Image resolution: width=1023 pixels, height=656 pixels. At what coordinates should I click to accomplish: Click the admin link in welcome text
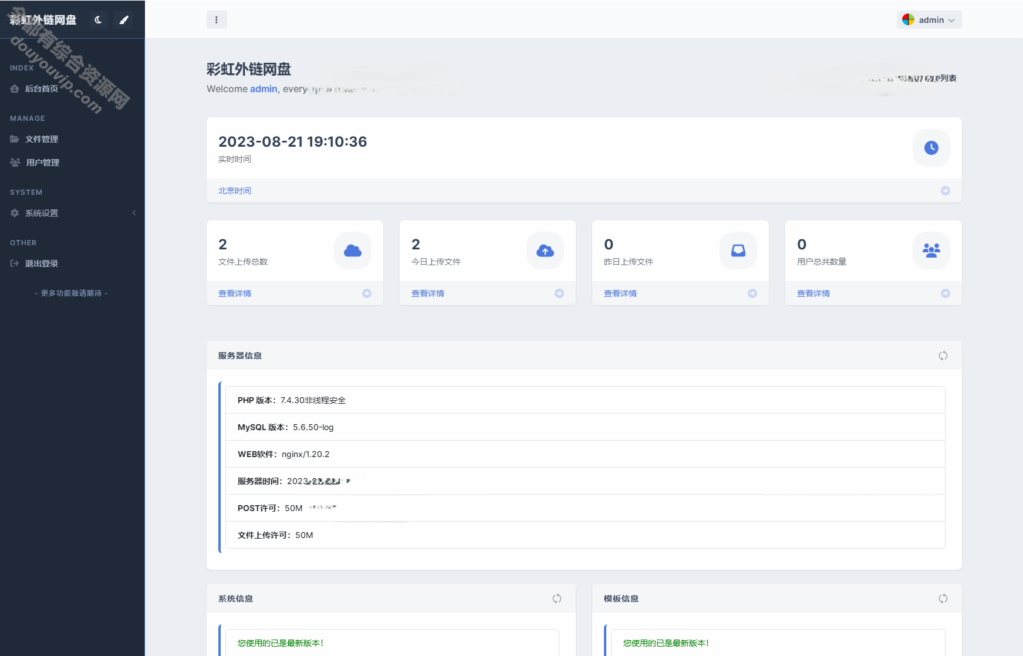coord(264,89)
